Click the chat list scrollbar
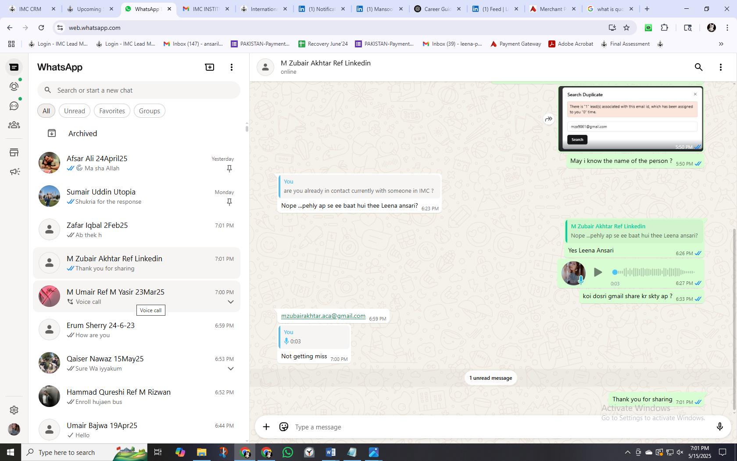737x461 pixels. pyautogui.click(x=247, y=129)
